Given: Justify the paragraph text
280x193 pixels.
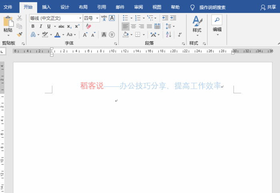Looking at the screenshot, I should coord(149,26).
